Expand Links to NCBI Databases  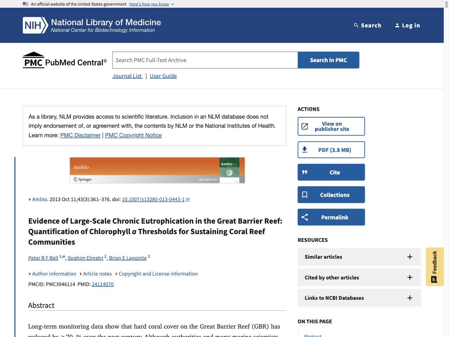(x=410, y=298)
